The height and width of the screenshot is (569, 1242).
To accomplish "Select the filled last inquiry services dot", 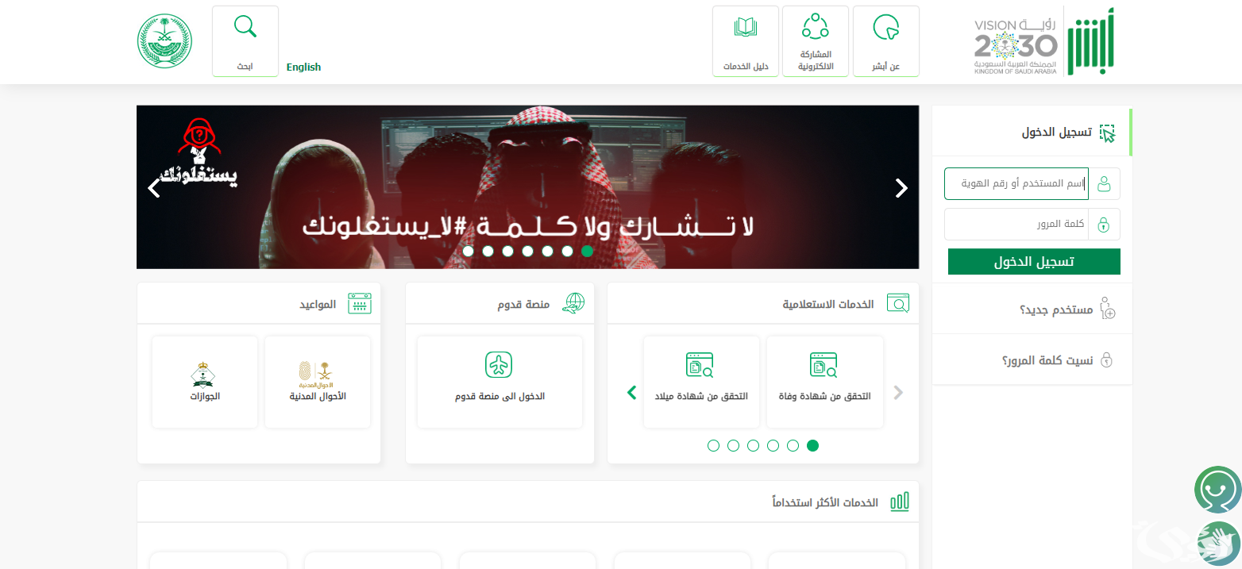I will point(812,445).
